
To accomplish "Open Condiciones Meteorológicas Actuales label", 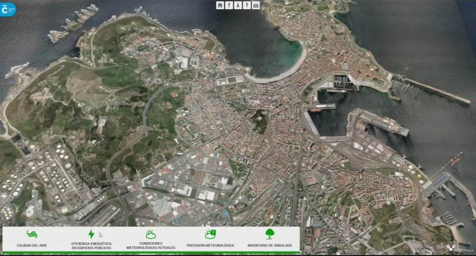I will coord(151,245).
